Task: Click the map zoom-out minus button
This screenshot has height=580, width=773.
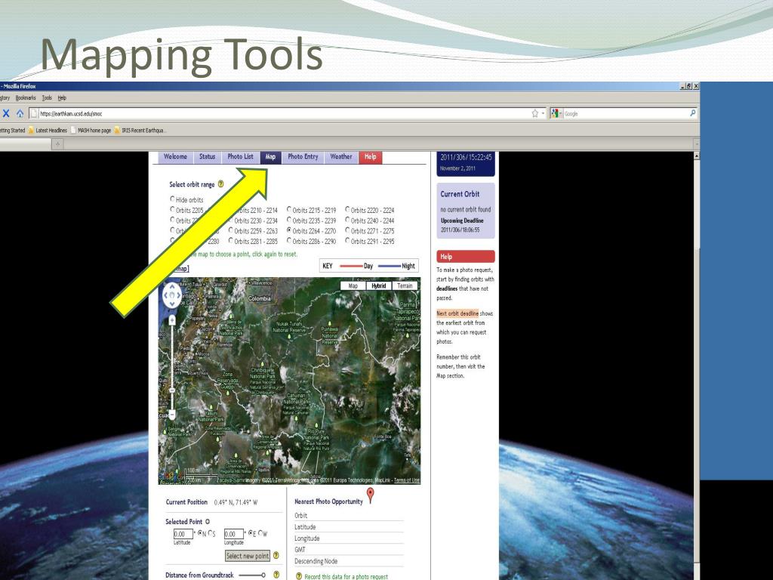Action: (172, 415)
